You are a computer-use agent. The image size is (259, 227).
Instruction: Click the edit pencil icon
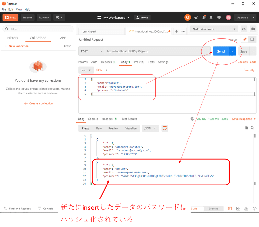pyautogui.click(x=244, y=39)
